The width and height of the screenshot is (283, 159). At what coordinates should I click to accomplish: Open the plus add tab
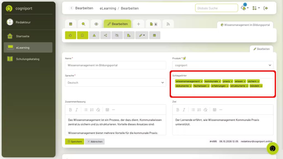pos(138,24)
